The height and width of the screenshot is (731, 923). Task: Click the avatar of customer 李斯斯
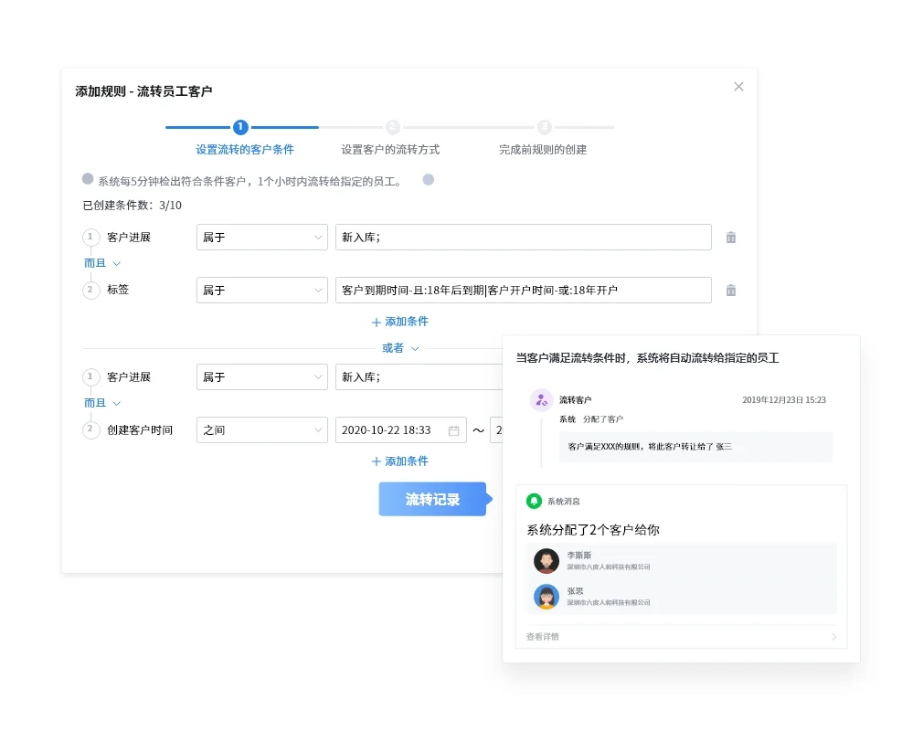(x=546, y=560)
